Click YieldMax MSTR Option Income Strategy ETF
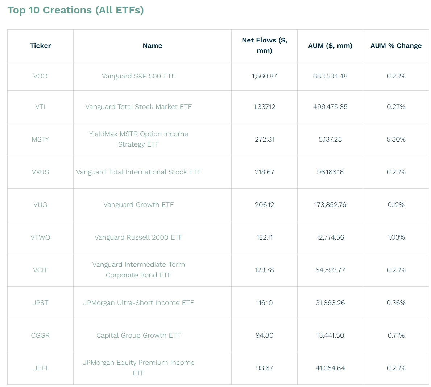 [138, 134]
